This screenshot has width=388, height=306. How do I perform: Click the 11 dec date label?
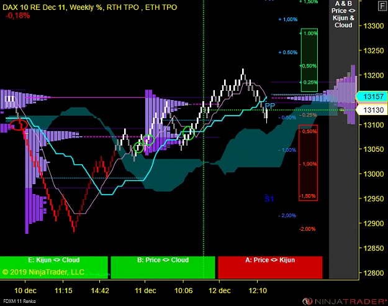tap(145, 290)
